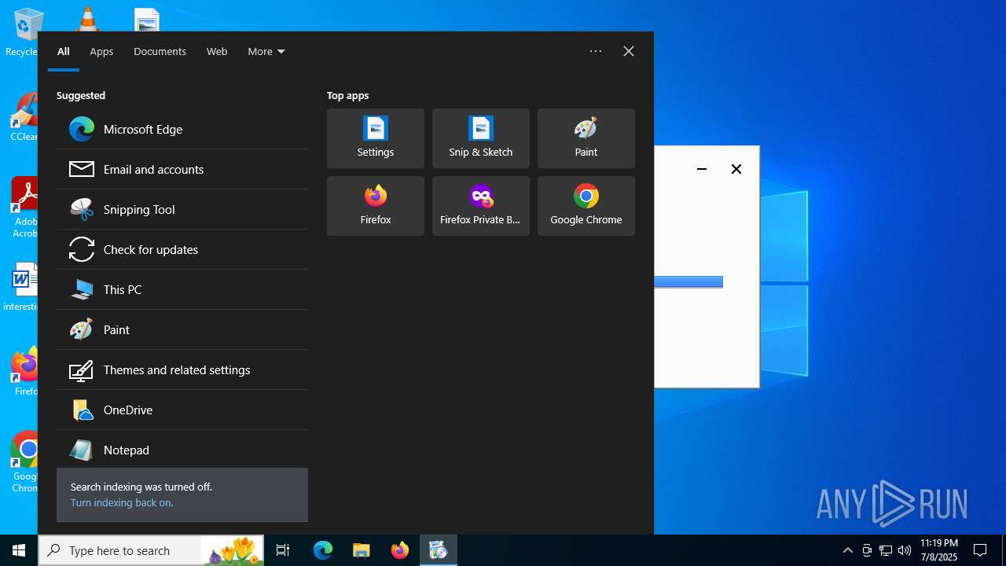Open OneDrive from Suggested list
The image size is (1006, 566).
(182, 410)
